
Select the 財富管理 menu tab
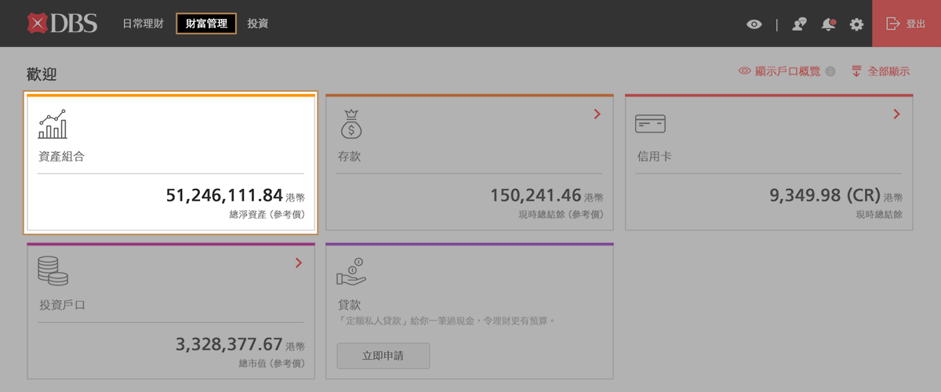[205, 24]
